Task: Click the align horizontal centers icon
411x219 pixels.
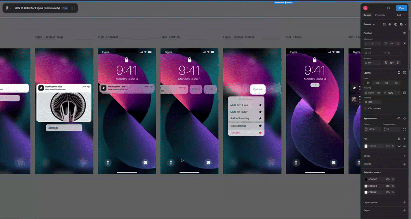Action: coord(372,44)
